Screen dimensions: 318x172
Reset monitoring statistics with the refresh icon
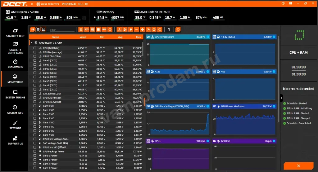point(178,29)
